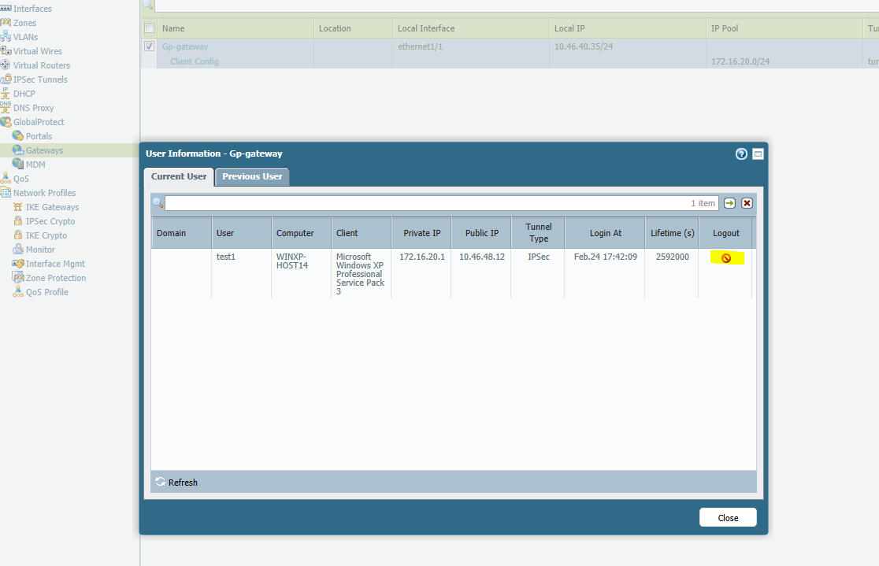Viewport: 879px width, 566px height.
Task: Select the Current User tab
Action: [x=179, y=176]
